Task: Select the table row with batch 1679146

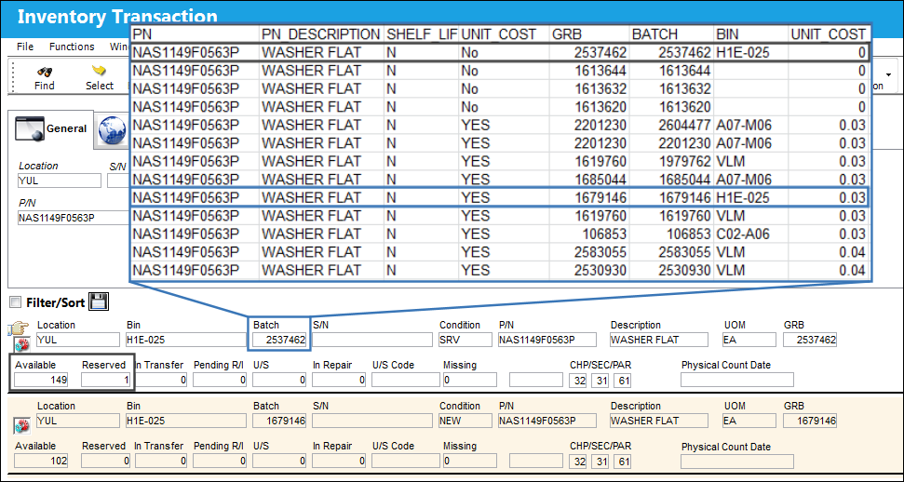Action: coord(499,198)
